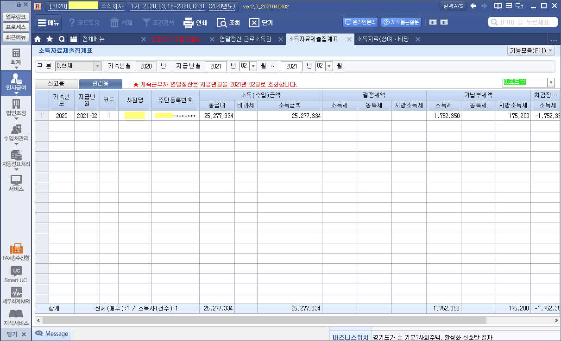Image resolution: width=561 pixels, height=341 pixels.
Task: Click the cascade windows icon in title bar
Action: pos(520,6)
